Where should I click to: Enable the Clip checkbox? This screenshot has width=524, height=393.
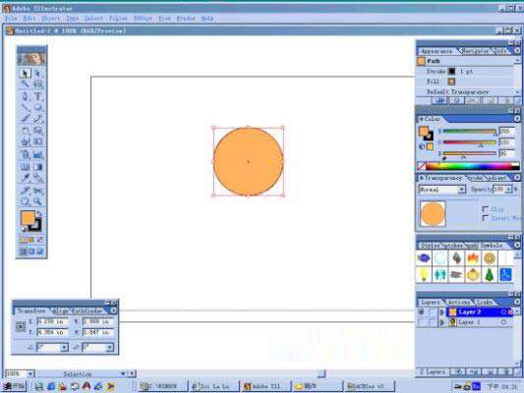tap(486, 209)
